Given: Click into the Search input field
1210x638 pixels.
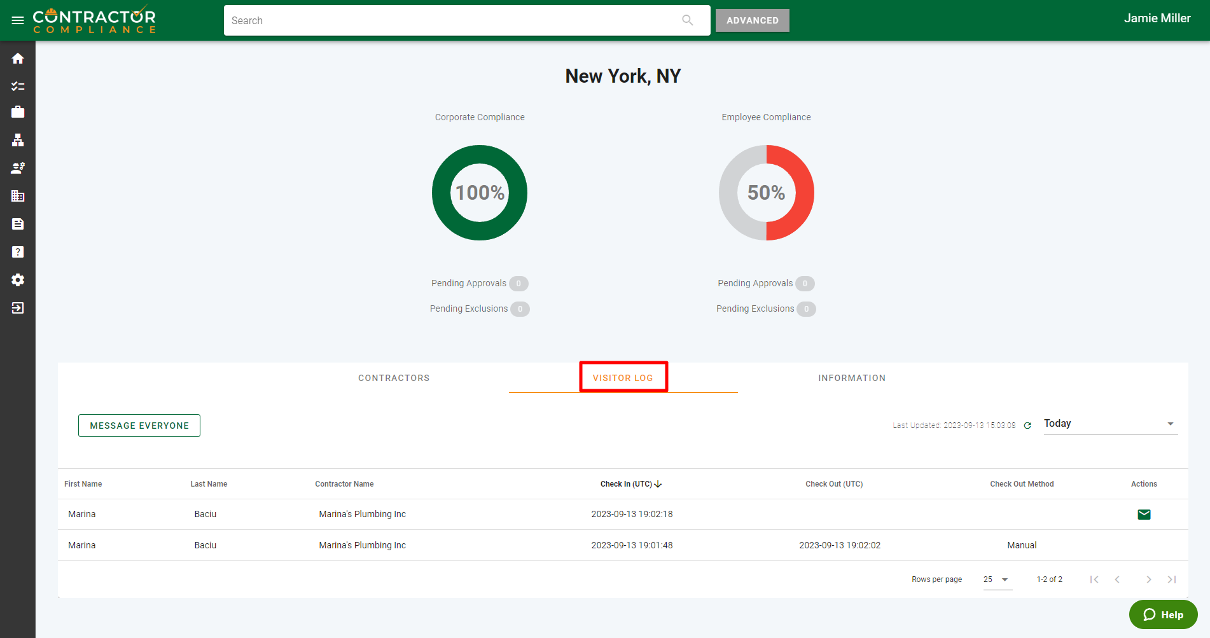Looking at the screenshot, I should click(452, 20).
